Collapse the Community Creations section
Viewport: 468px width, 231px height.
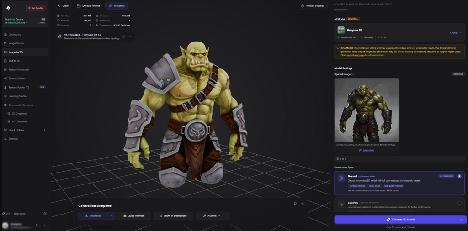tap(25, 105)
